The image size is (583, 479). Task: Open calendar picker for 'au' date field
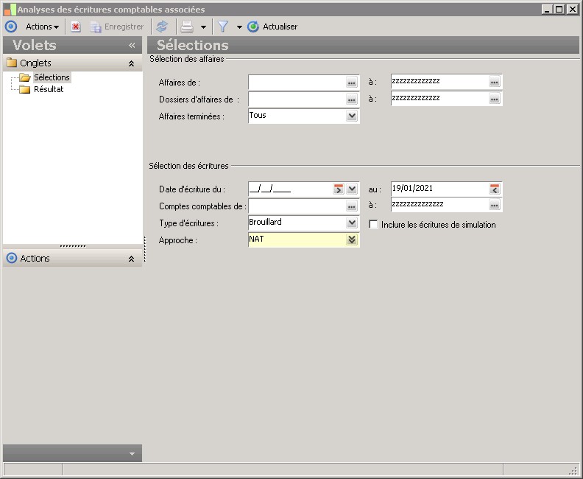point(495,189)
